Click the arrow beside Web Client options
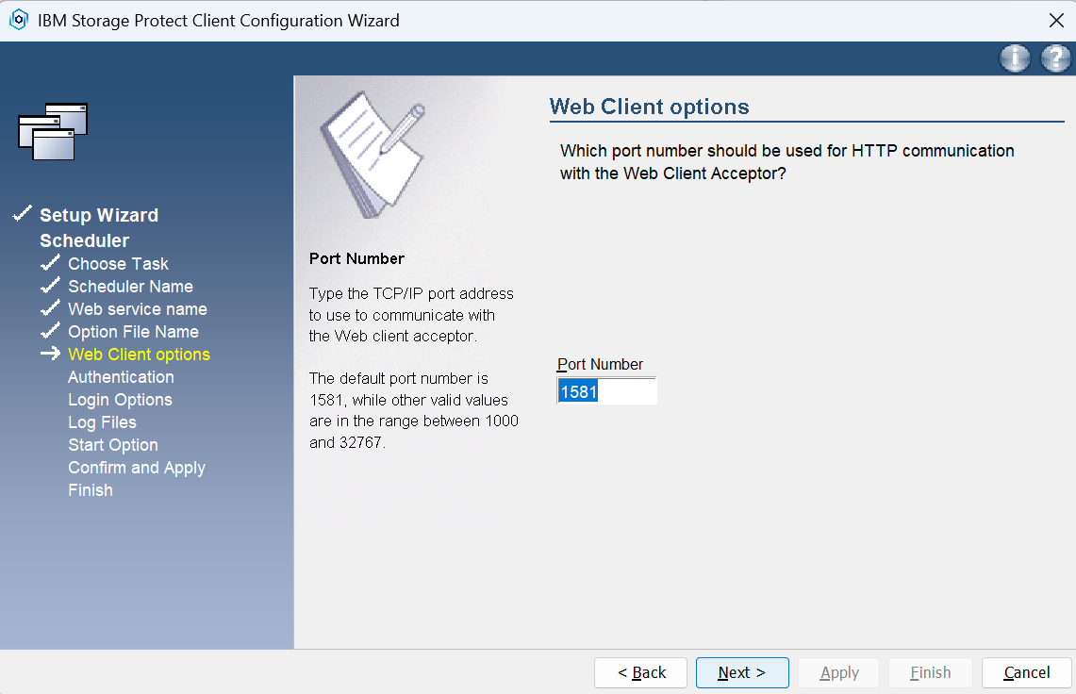The image size is (1076, 694). coord(50,355)
